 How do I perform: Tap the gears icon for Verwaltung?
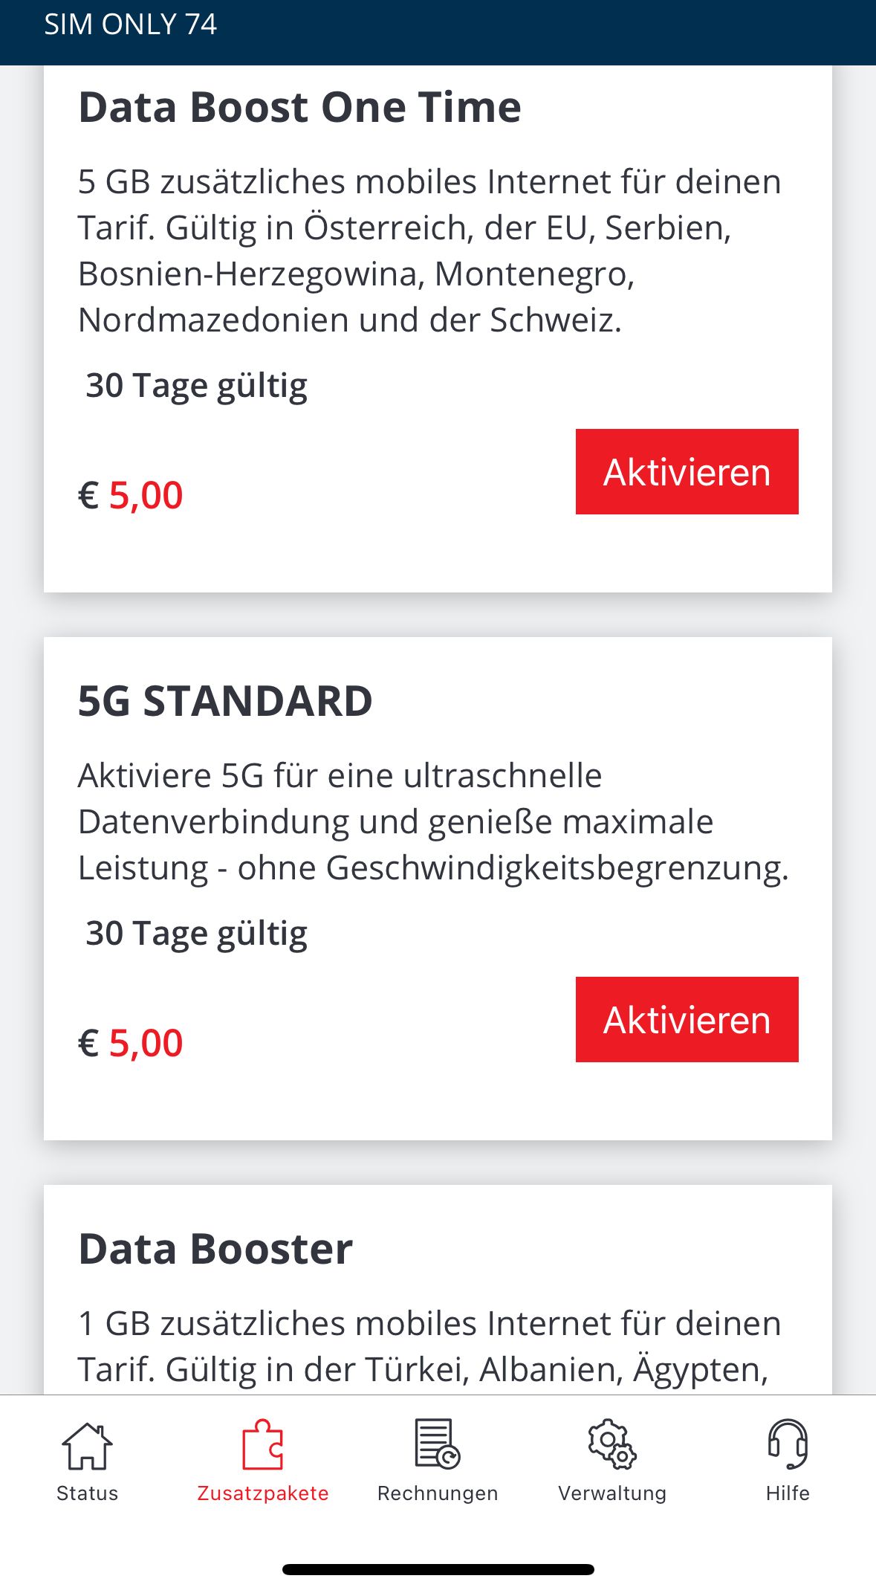pos(611,1444)
